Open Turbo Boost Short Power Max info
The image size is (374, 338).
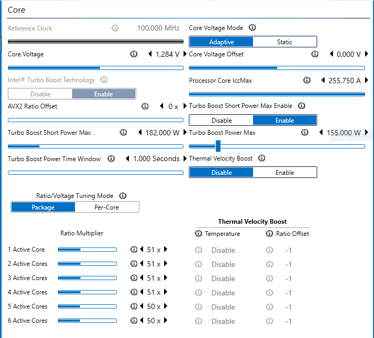coord(123,133)
